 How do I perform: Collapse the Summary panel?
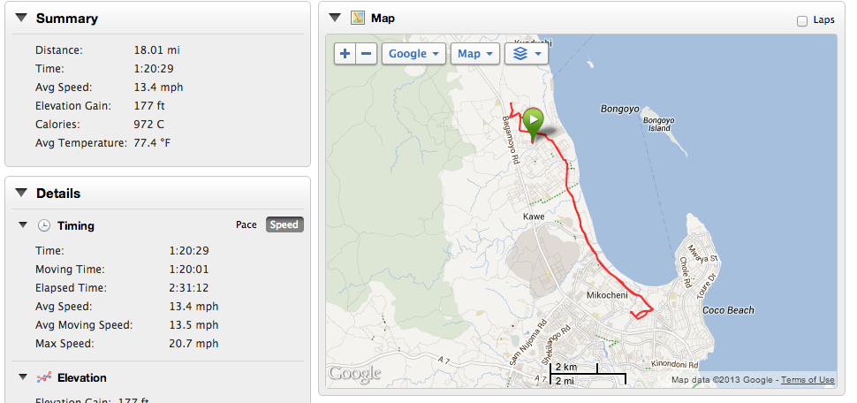(x=21, y=19)
